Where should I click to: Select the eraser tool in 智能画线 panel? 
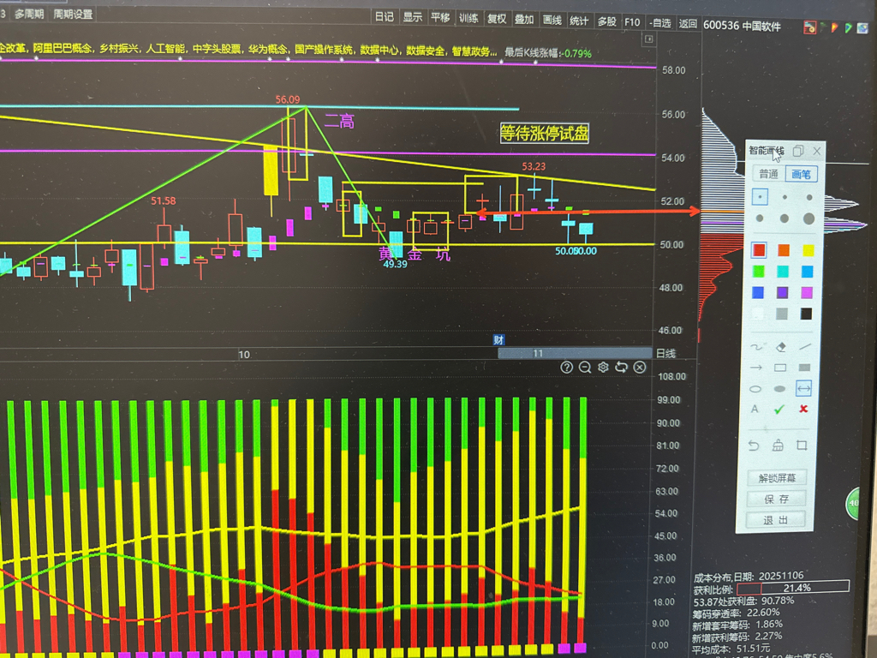781,347
